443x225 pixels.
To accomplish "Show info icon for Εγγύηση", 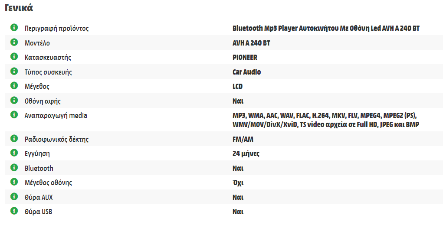I will click(14, 153).
